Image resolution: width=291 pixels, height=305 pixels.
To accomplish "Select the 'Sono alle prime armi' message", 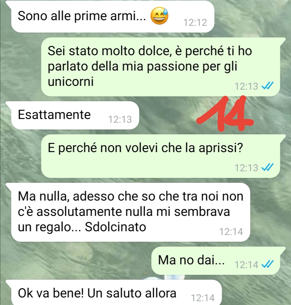I will click(x=113, y=17).
